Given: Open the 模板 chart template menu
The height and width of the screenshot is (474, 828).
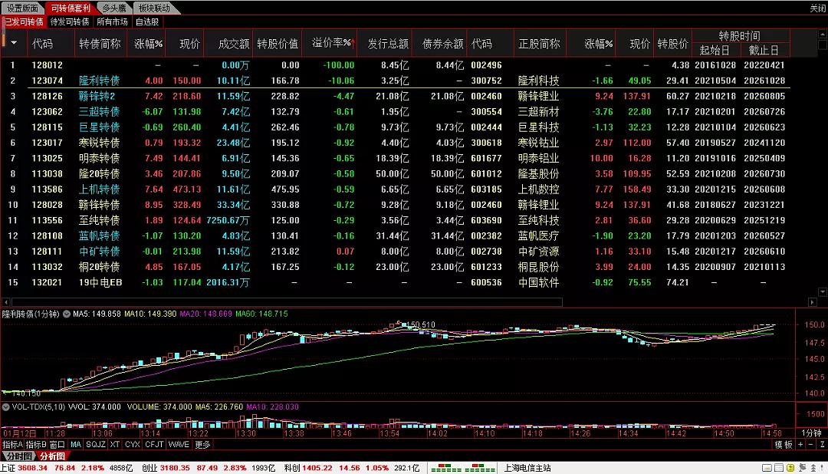Looking at the screenshot, I should (784, 444).
